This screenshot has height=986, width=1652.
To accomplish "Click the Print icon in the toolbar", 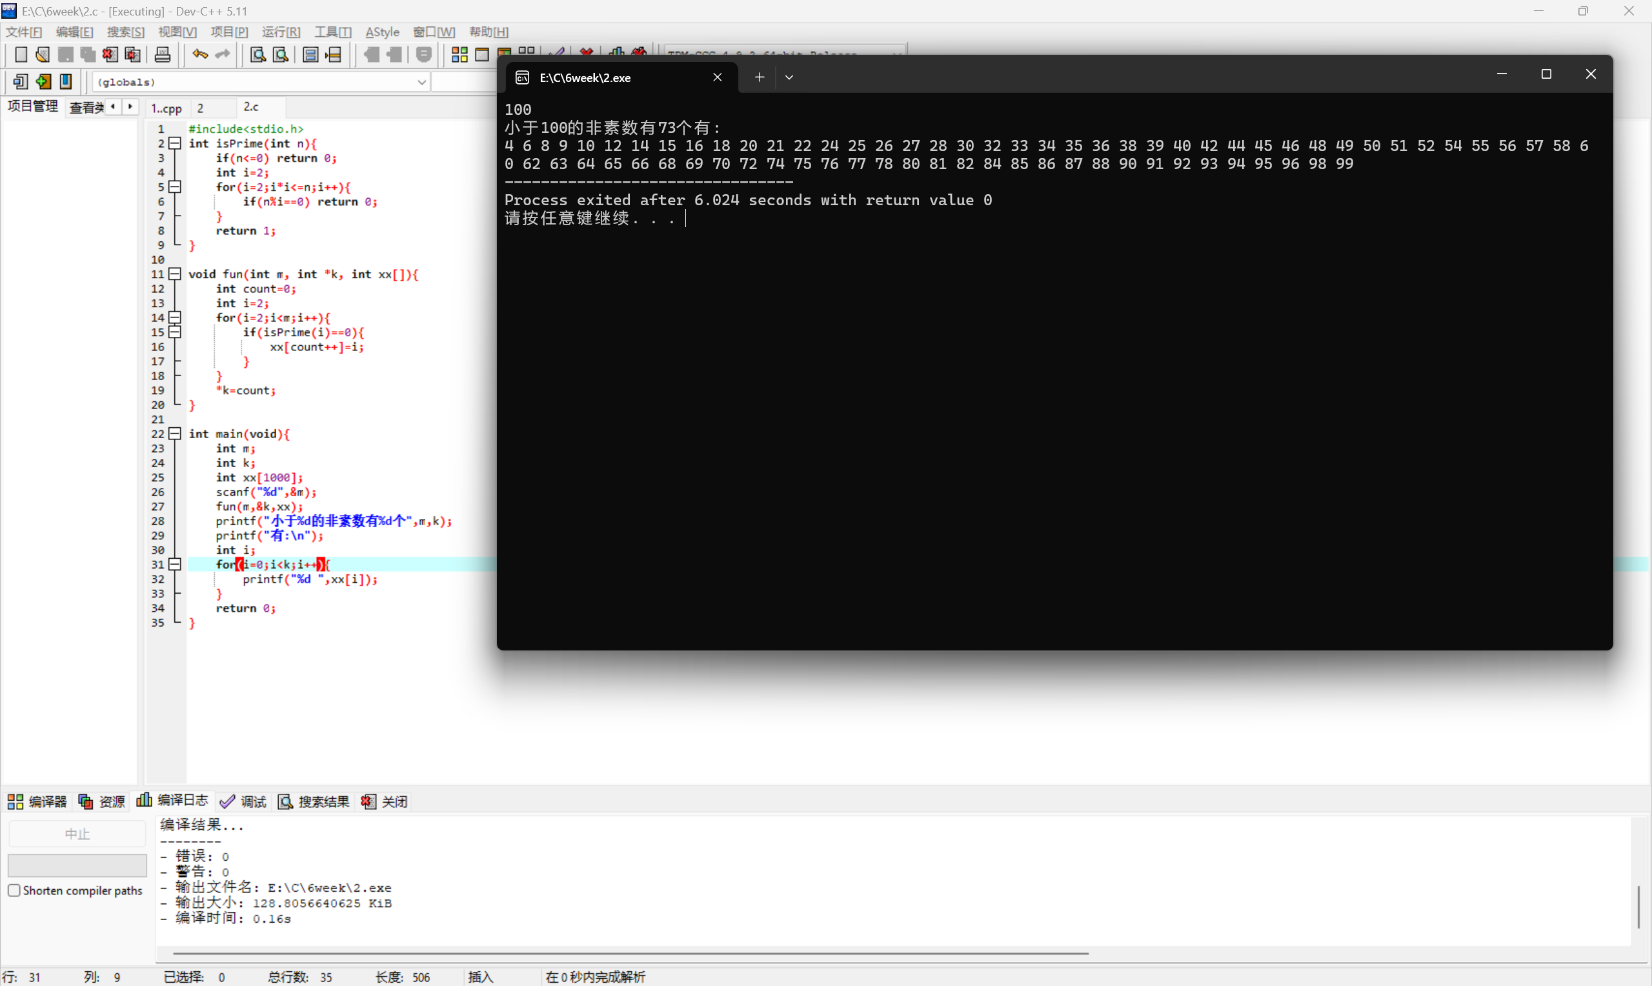I will point(162,54).
